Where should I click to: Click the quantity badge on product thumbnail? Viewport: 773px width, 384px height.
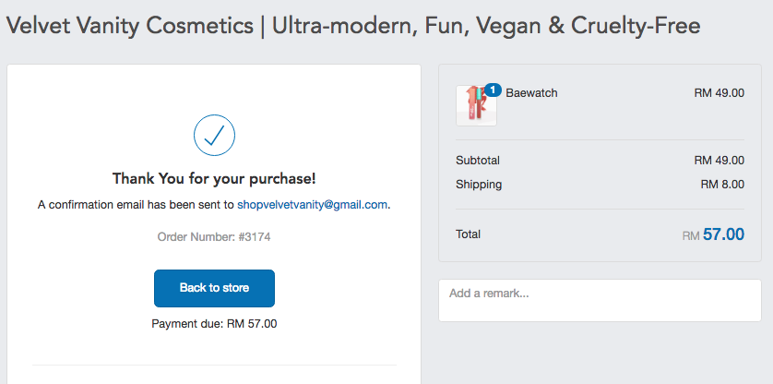pos(493,90)
